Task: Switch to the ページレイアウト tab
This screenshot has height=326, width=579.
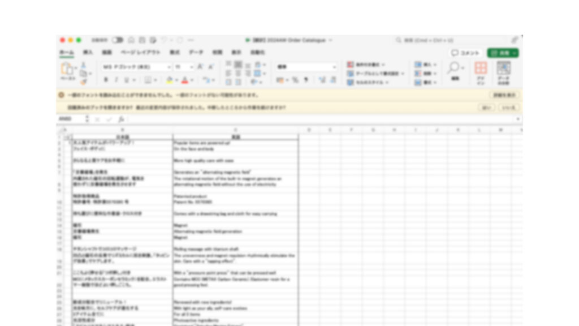Action: point(141,53)
